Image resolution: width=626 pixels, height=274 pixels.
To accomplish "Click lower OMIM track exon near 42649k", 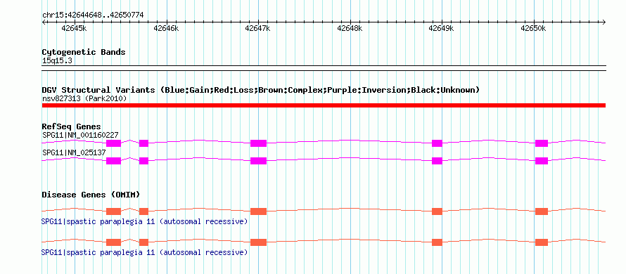I will (437, 242).
